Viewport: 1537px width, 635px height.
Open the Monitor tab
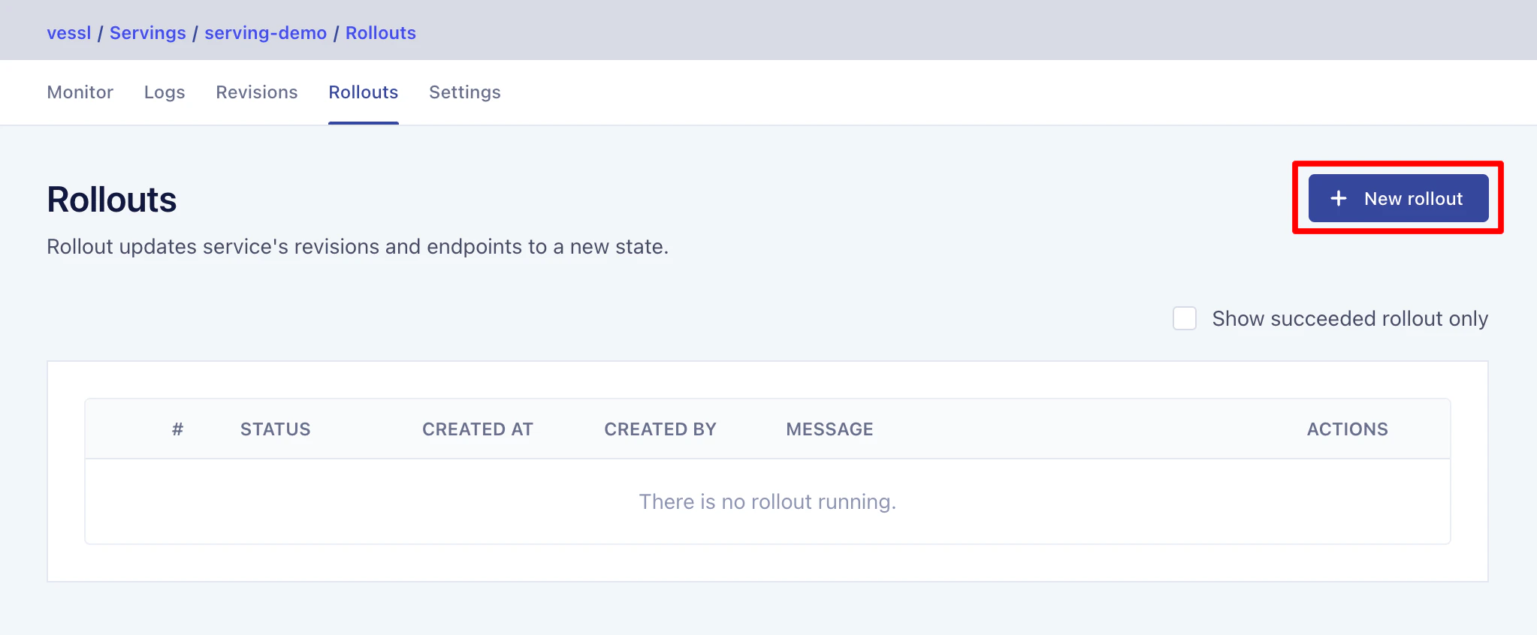pyautogui.click(x=80, y=92)
